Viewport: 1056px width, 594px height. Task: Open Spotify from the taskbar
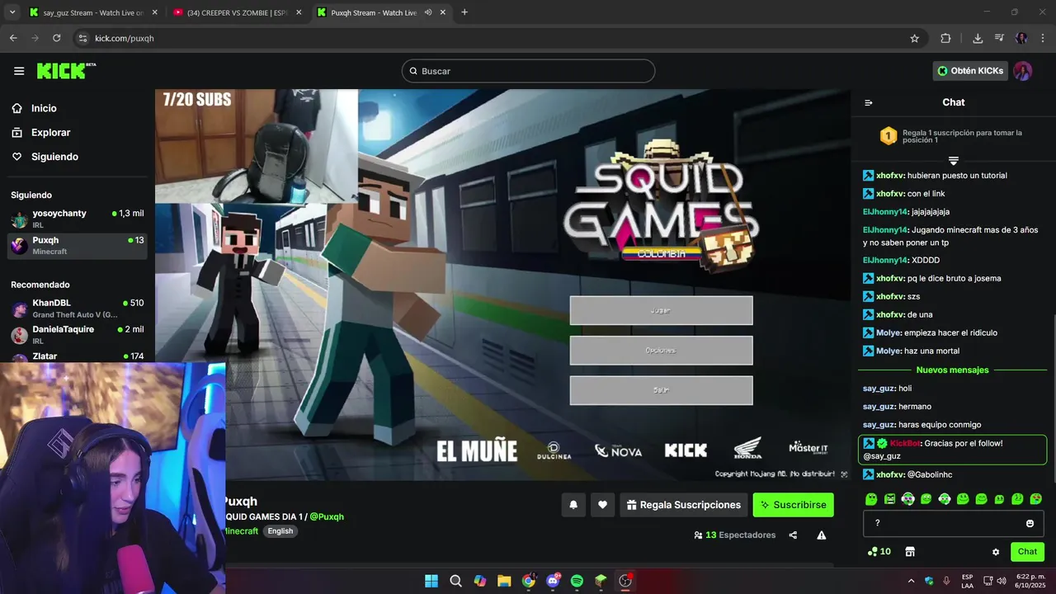(x=577, y=581)
